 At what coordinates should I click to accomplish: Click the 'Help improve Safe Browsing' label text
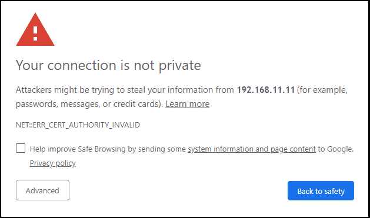(x=78, y=149)
